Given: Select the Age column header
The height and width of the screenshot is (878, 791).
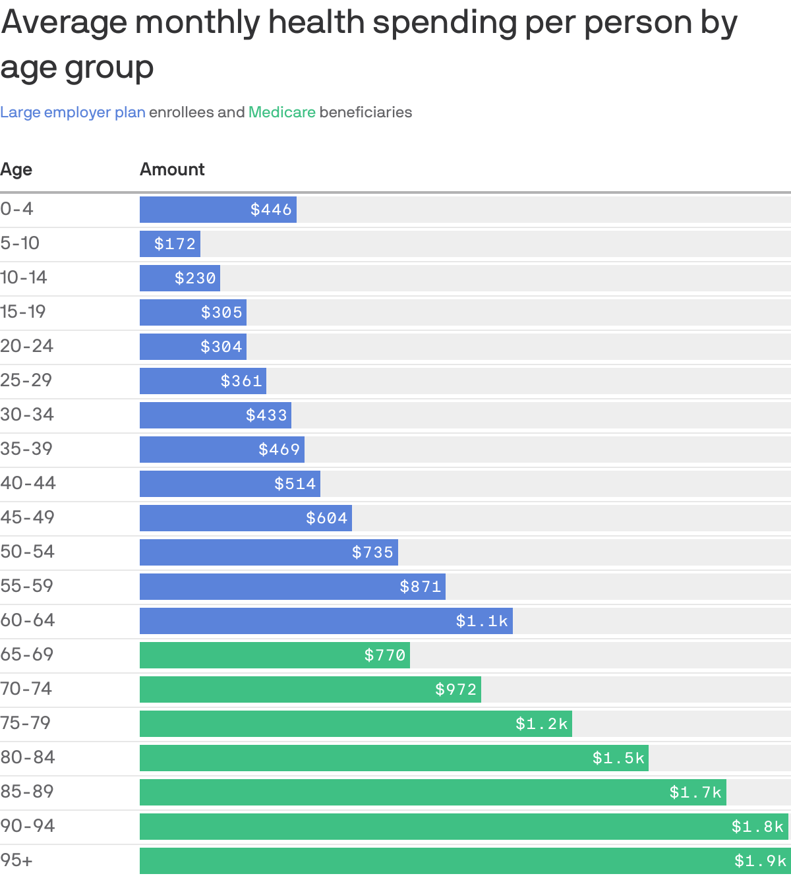Looking at the screenshot, I should coord(17,169).
